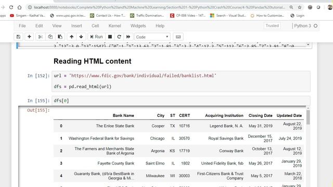Click the Reading HTML content heading

tap(93, 61)
